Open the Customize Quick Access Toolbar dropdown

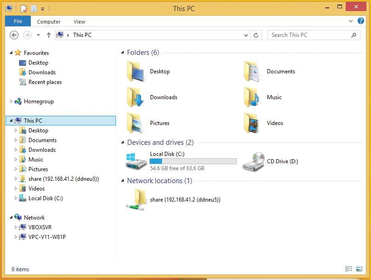43,8
